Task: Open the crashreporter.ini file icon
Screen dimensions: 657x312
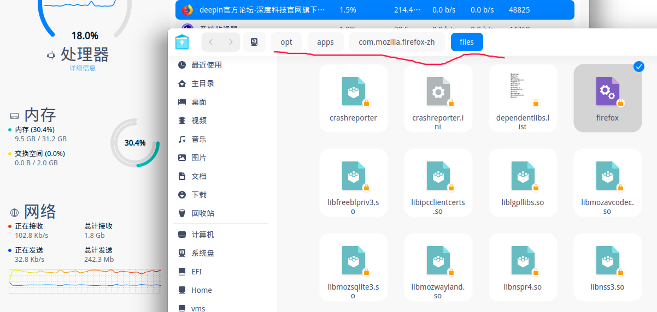Action: [438, 91]
